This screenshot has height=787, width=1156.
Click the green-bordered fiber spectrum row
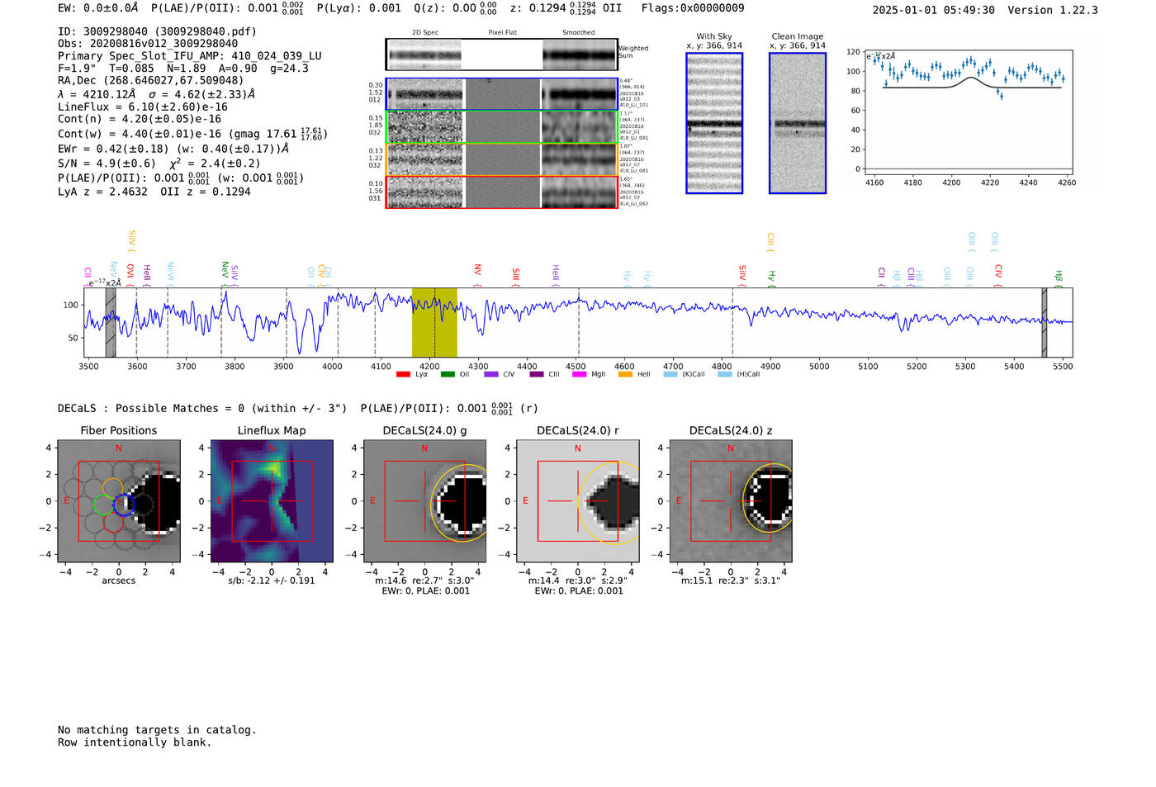click(501, 127)
